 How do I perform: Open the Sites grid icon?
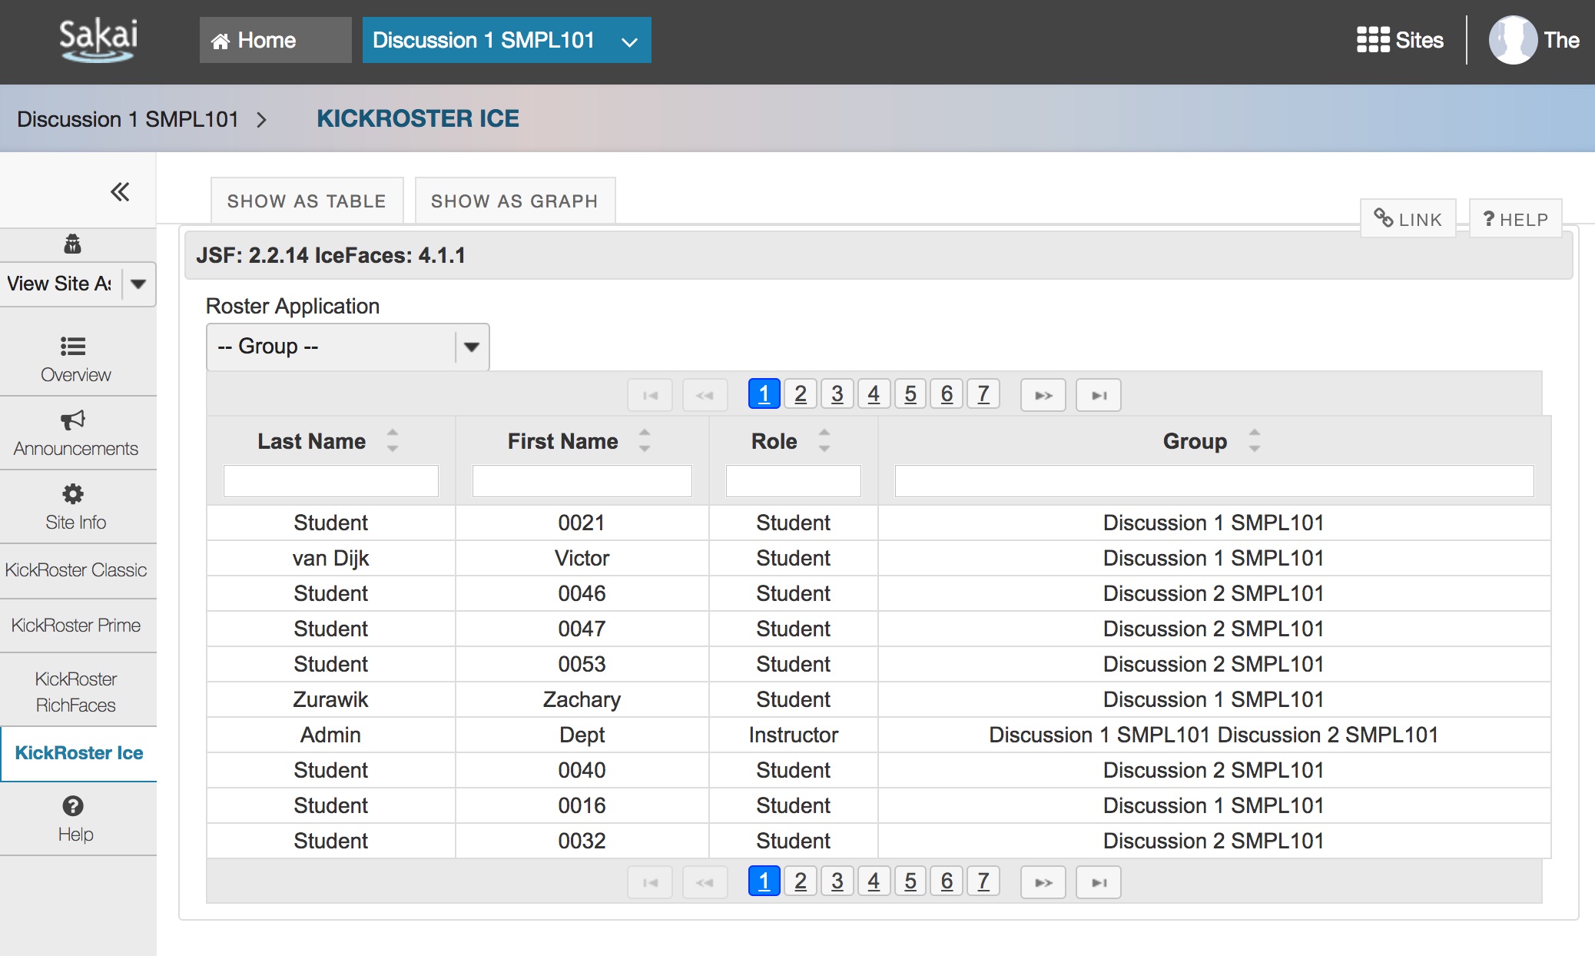pos(1372,40)
